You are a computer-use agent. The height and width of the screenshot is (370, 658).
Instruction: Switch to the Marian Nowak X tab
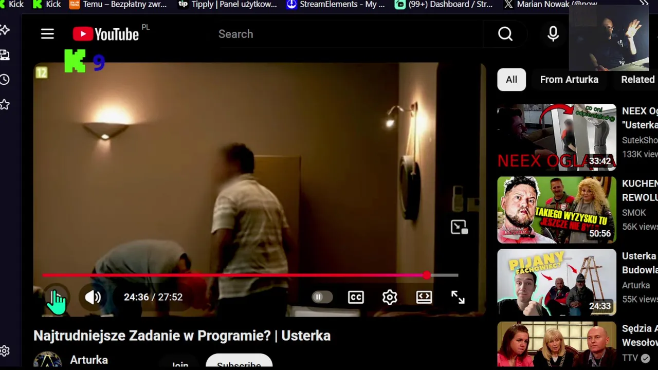pyautogui.click(x=551, y=4)
